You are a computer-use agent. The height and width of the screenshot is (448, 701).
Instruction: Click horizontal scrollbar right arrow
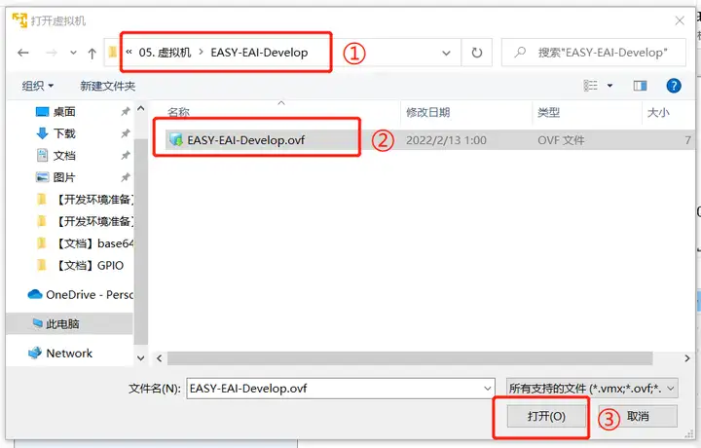coord(687,358)
